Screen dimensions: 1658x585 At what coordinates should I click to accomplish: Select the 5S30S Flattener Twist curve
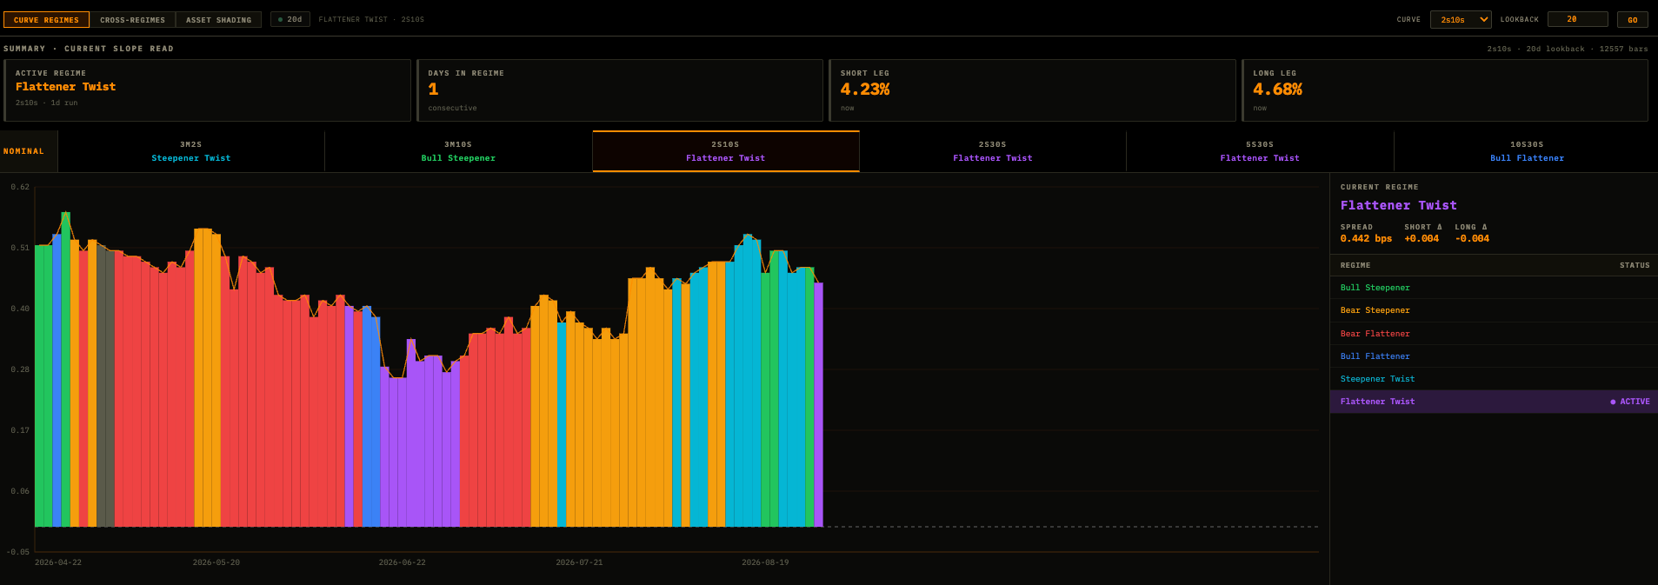(x=1260, y=151)
